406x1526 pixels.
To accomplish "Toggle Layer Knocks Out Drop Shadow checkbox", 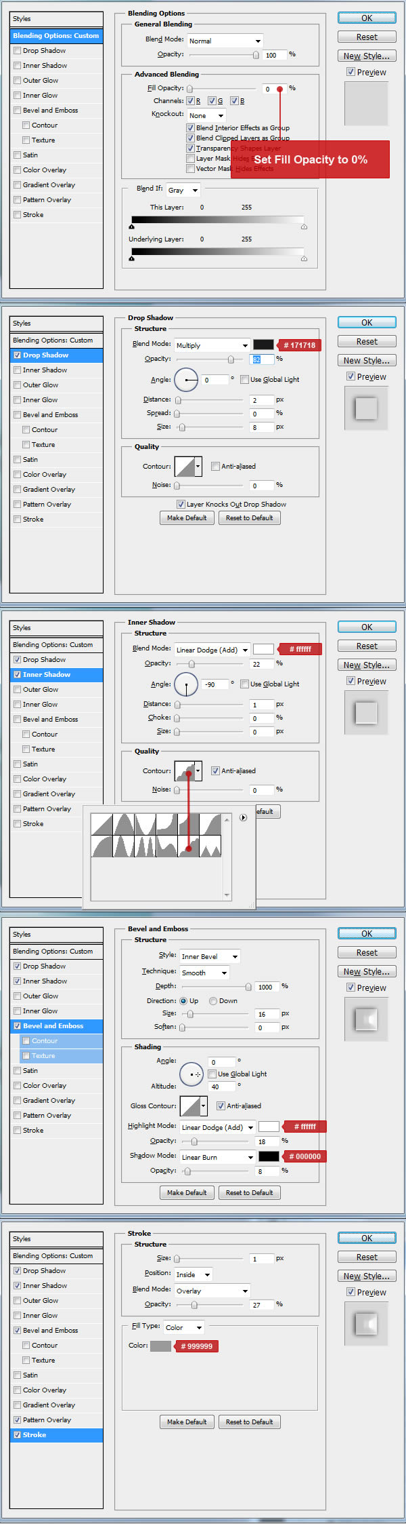I will point(181,505).
